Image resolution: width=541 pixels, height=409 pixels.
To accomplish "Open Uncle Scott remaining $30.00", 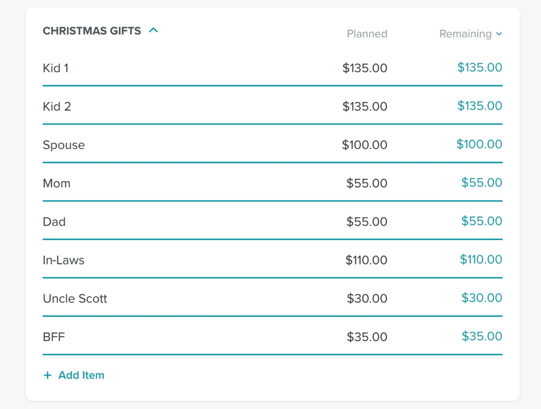I will tap(481, 298).
